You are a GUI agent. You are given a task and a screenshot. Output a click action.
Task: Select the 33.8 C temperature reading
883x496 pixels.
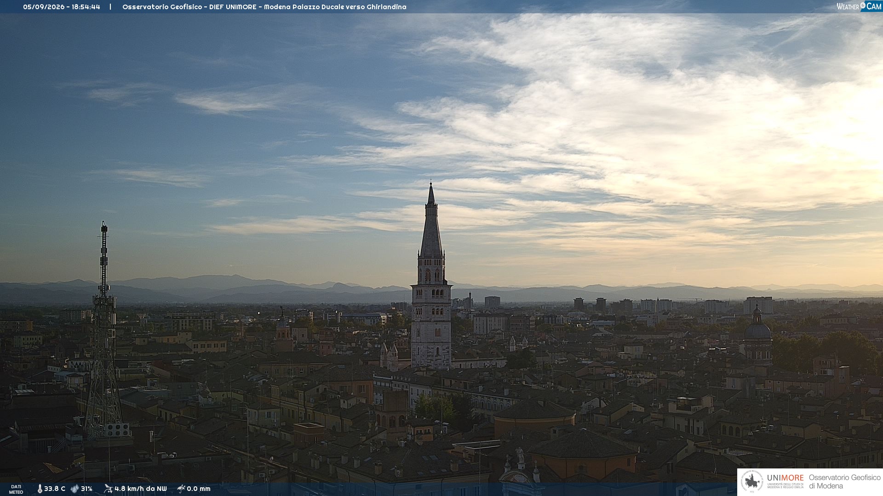click(x=55, y=489)
